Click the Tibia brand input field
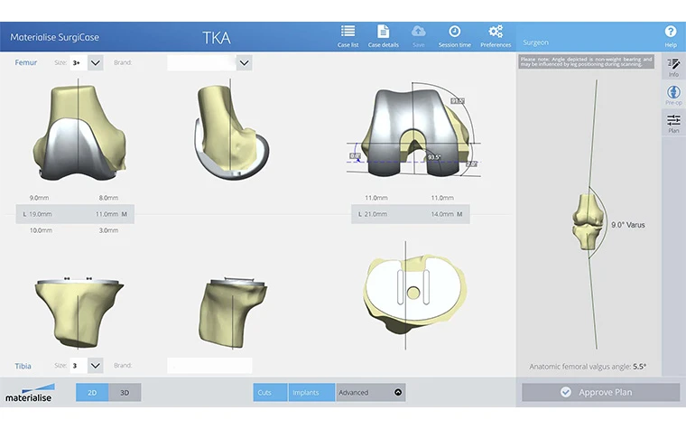The height and width of the screenshot is (429, 686). (209, 366)
